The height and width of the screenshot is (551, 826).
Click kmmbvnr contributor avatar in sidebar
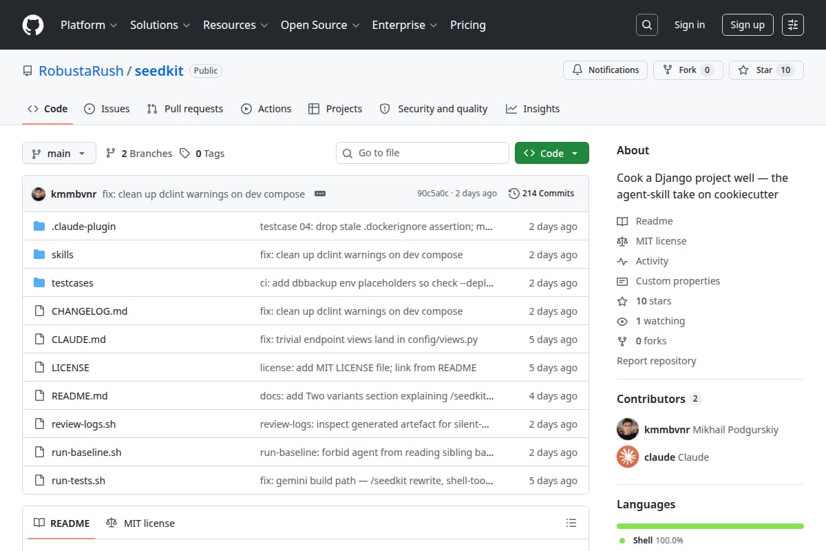(x=628, y=429)
